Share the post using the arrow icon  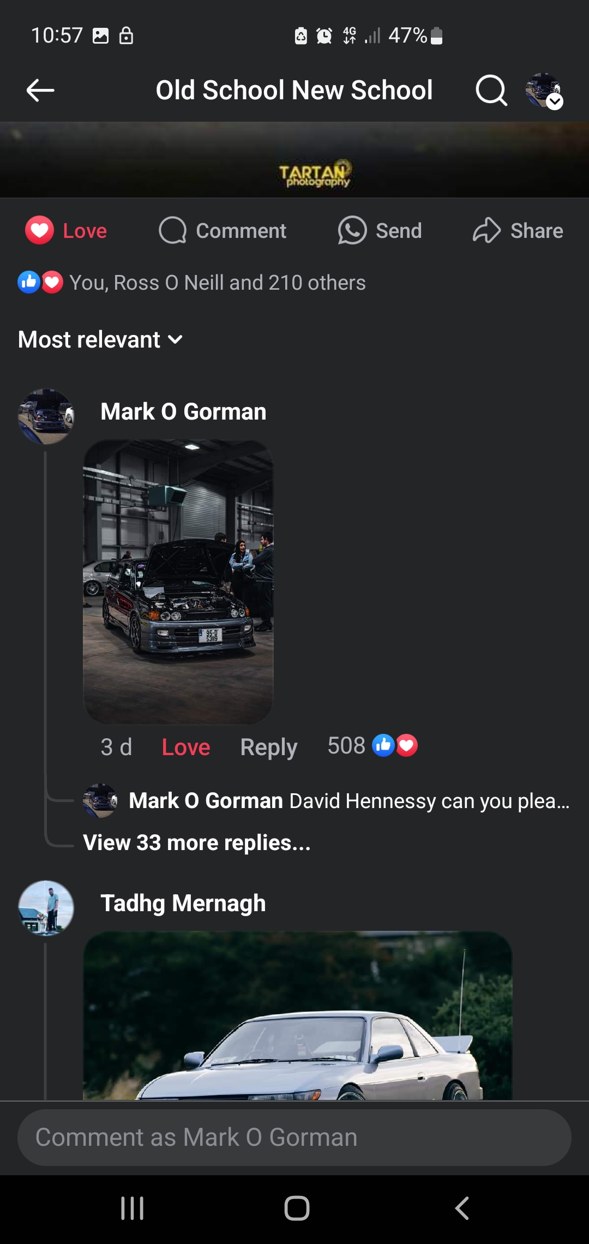click(486, 230)
